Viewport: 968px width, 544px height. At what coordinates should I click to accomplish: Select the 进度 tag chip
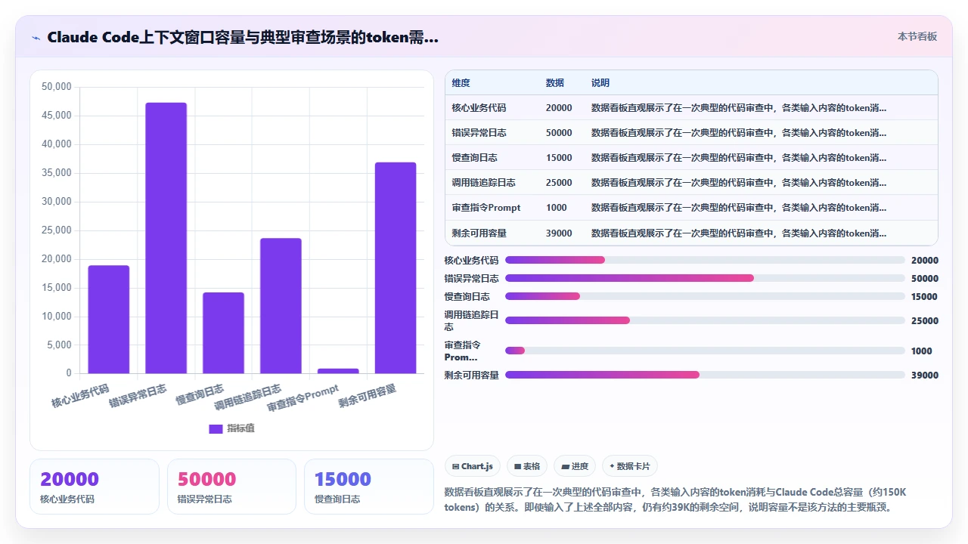pos(575,466)
